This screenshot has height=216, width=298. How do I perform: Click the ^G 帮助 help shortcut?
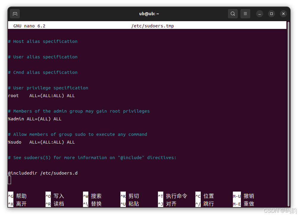point(17,196)
